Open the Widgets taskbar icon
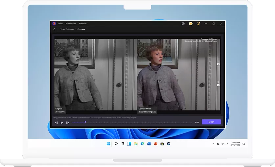The height and width of the screenshot is (167, 275). coord(129,144)
